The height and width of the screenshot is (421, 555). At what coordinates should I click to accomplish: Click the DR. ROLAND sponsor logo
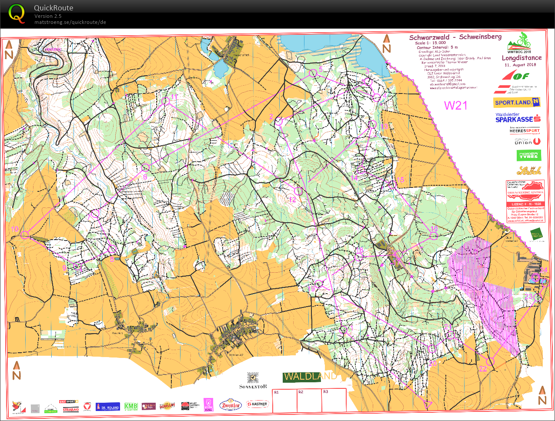pos(107,407)
